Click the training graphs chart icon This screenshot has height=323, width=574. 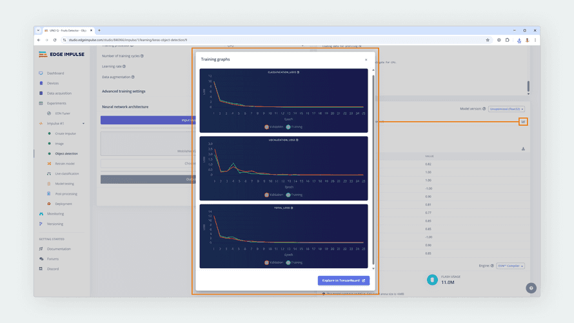point(523,121)
